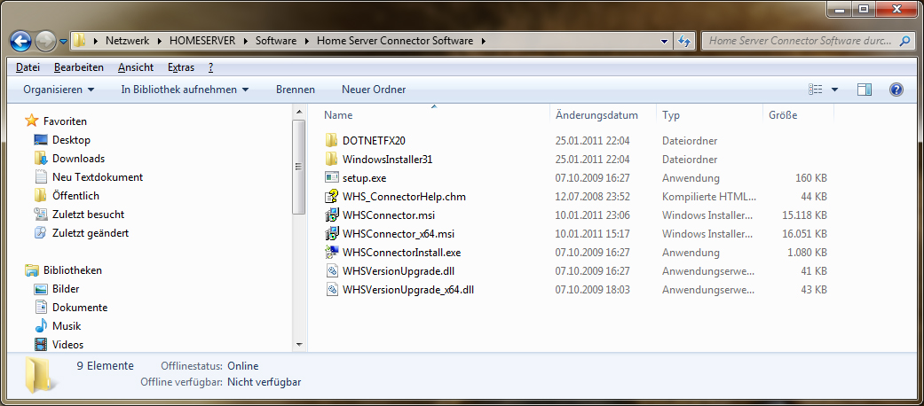Image resolution: width=924 pixels, height=406 pixels.
Task: Toggle the preview pane icon
Action: click(864, 90)
